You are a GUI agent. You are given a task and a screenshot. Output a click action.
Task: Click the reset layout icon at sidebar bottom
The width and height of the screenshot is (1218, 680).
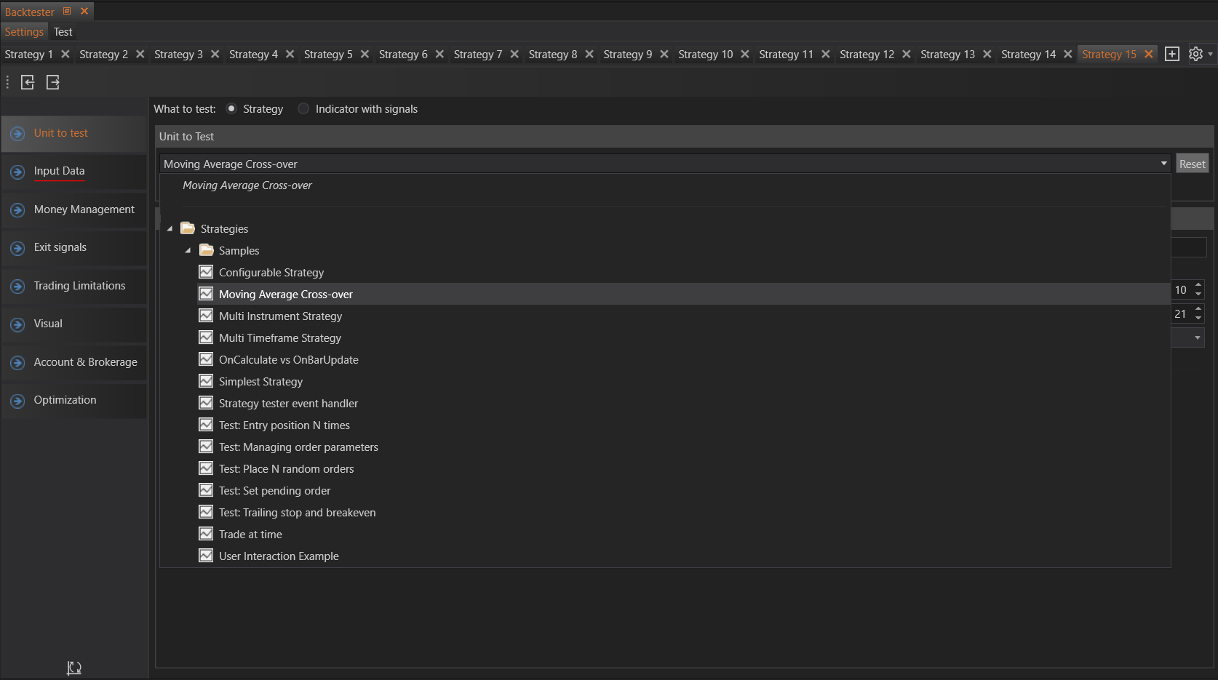coord(74,668)
